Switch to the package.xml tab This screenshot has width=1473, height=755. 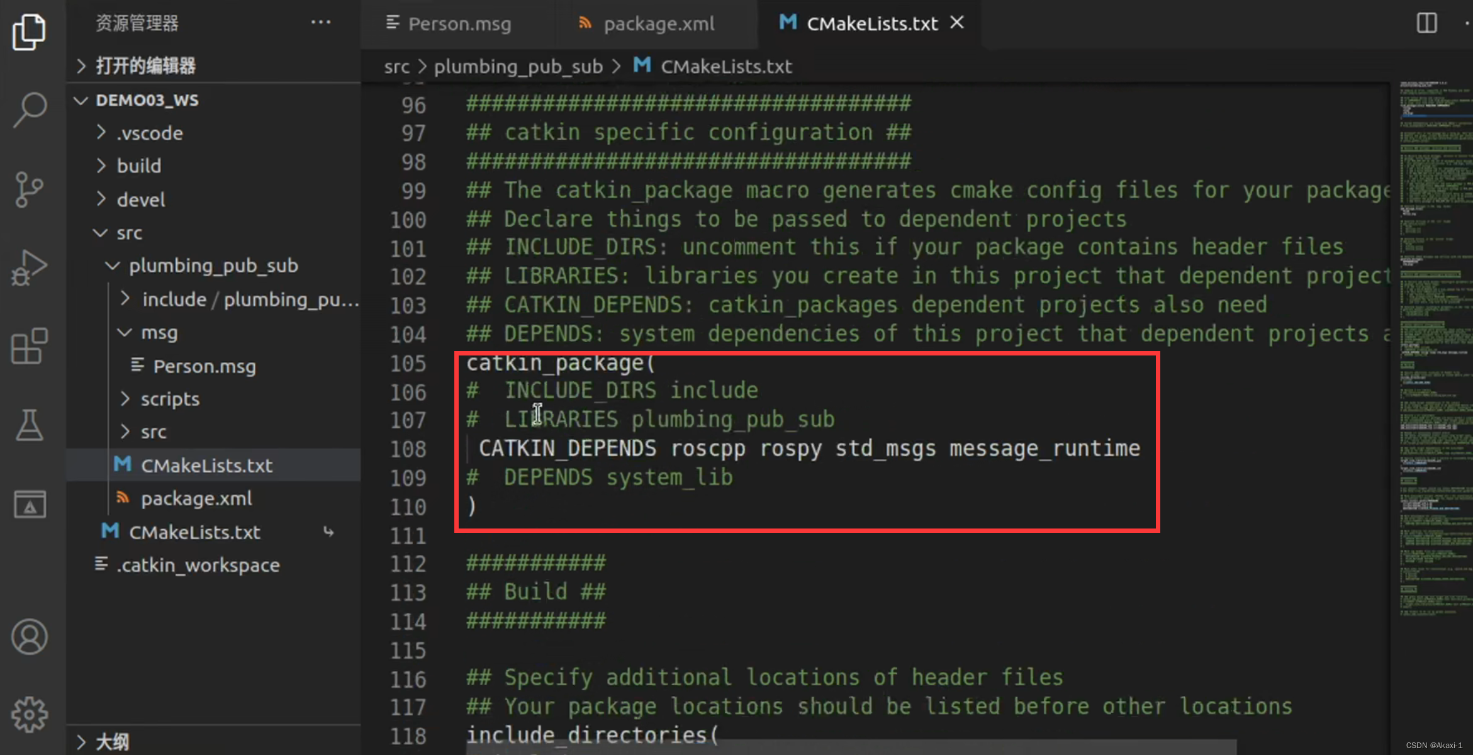658,24
